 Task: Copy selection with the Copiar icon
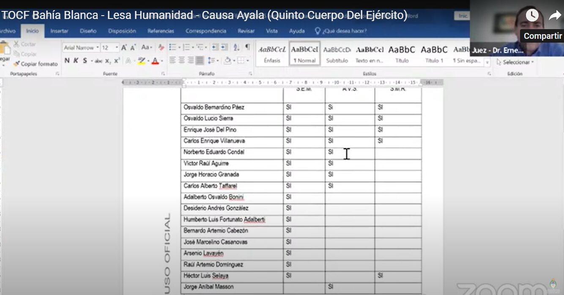point(17,54)
